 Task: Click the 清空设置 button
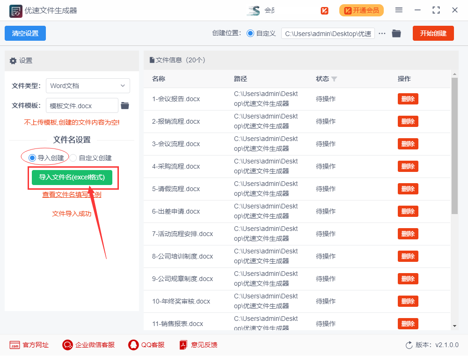[x=25, y=33]
